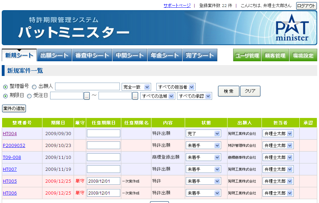The height and width of the screenshot is (203, 319).
Task: Choose the 受注日 radio option
Action: tap(29, 96)
